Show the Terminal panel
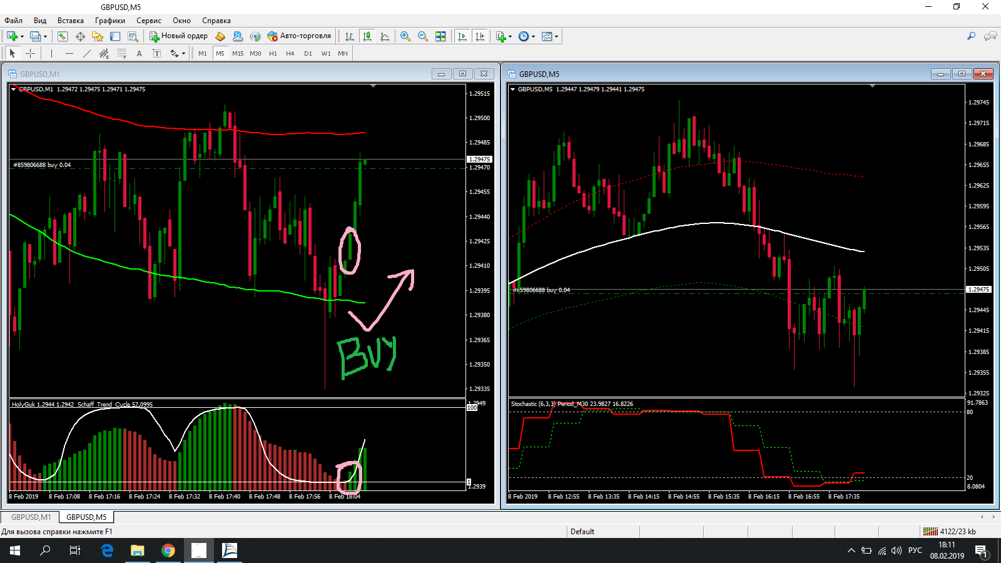 tap(115, 36)
